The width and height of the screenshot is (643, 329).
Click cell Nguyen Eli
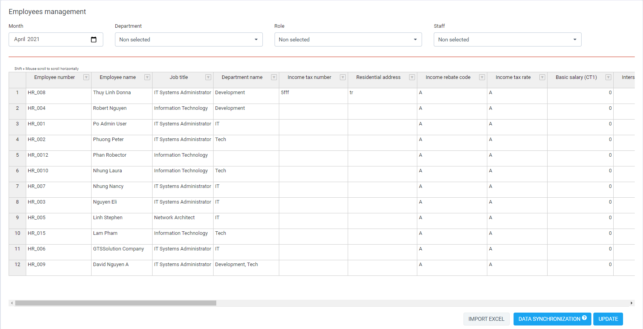[x=122, y=205]
